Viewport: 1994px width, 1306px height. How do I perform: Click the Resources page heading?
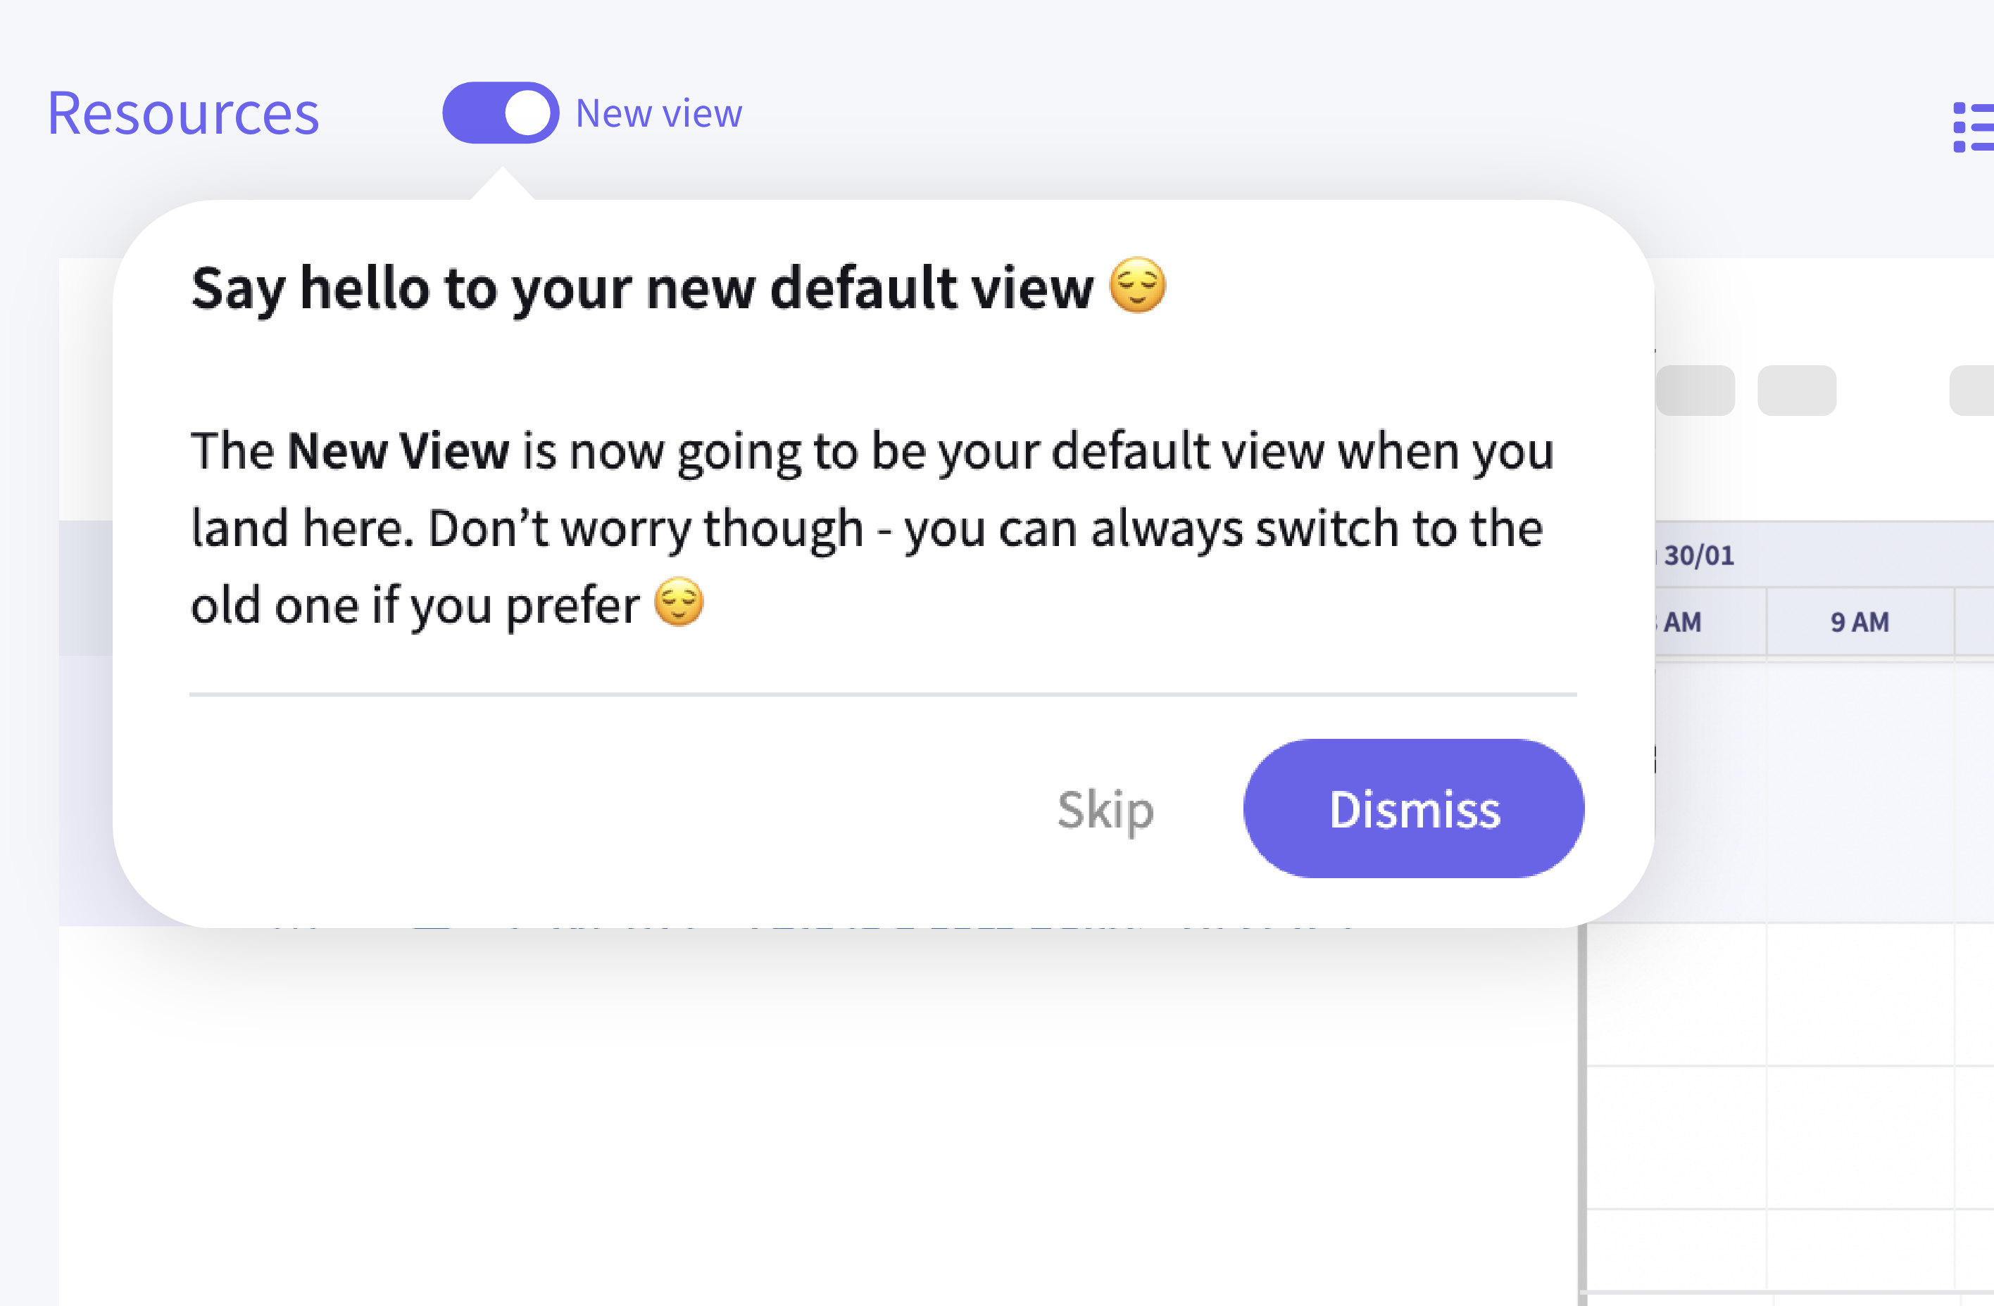(184, 114)
